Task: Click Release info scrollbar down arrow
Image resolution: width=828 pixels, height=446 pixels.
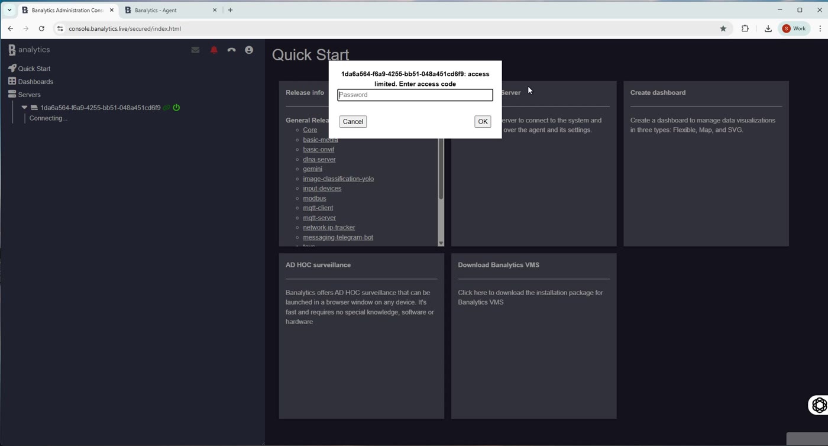Action: [x=441, y=243]
